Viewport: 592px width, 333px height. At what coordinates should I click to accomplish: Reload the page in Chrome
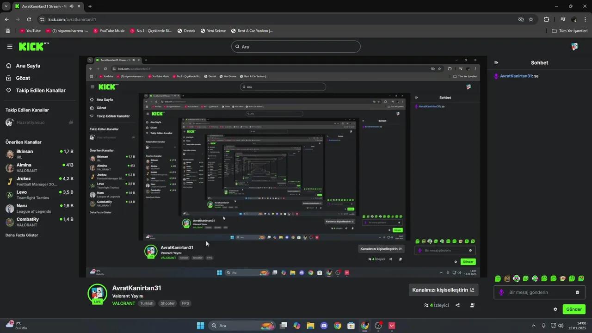[29, 19]
